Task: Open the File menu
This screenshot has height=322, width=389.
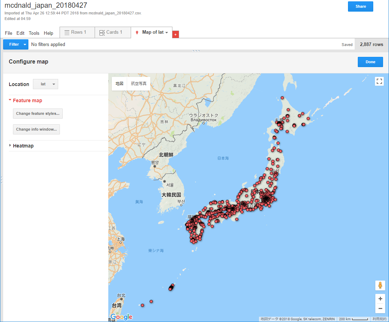Action: point(8,33)
